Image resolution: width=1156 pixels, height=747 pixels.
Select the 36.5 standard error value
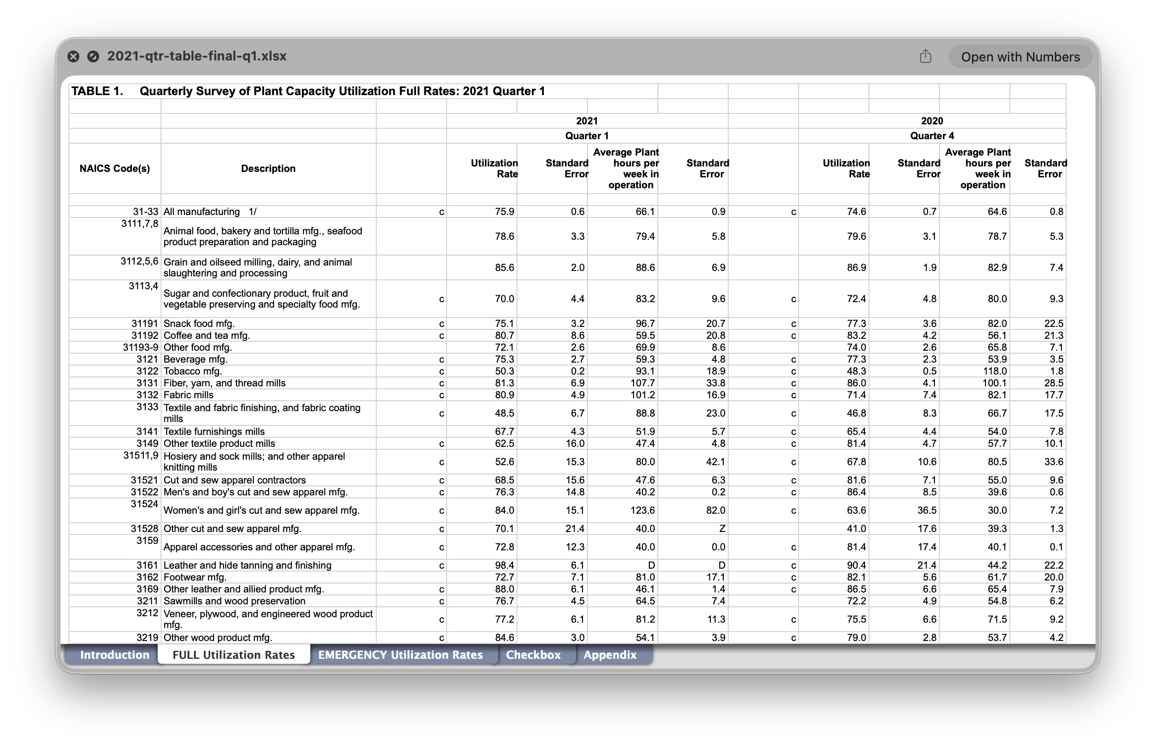click(x=904, y=510)
